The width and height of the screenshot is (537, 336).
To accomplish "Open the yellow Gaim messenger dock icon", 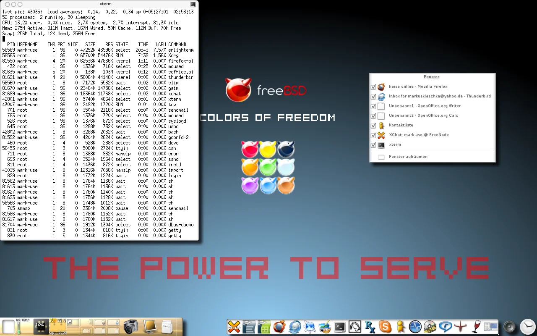I will (x=400, y=326).
